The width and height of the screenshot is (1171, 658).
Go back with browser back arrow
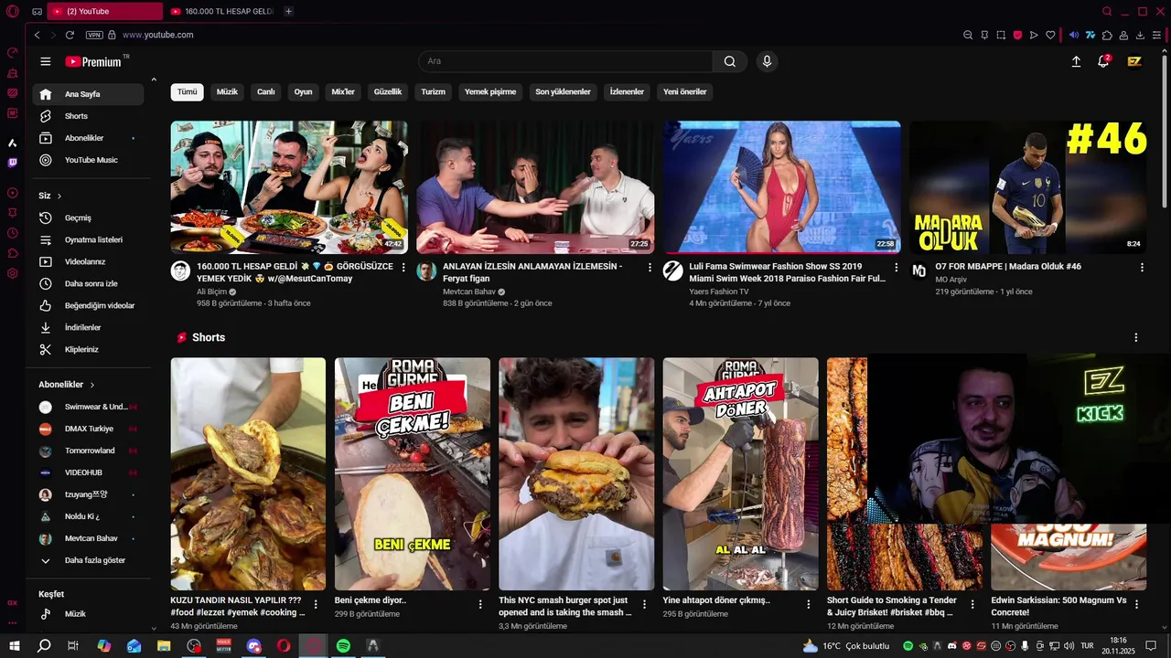point(37,35)
